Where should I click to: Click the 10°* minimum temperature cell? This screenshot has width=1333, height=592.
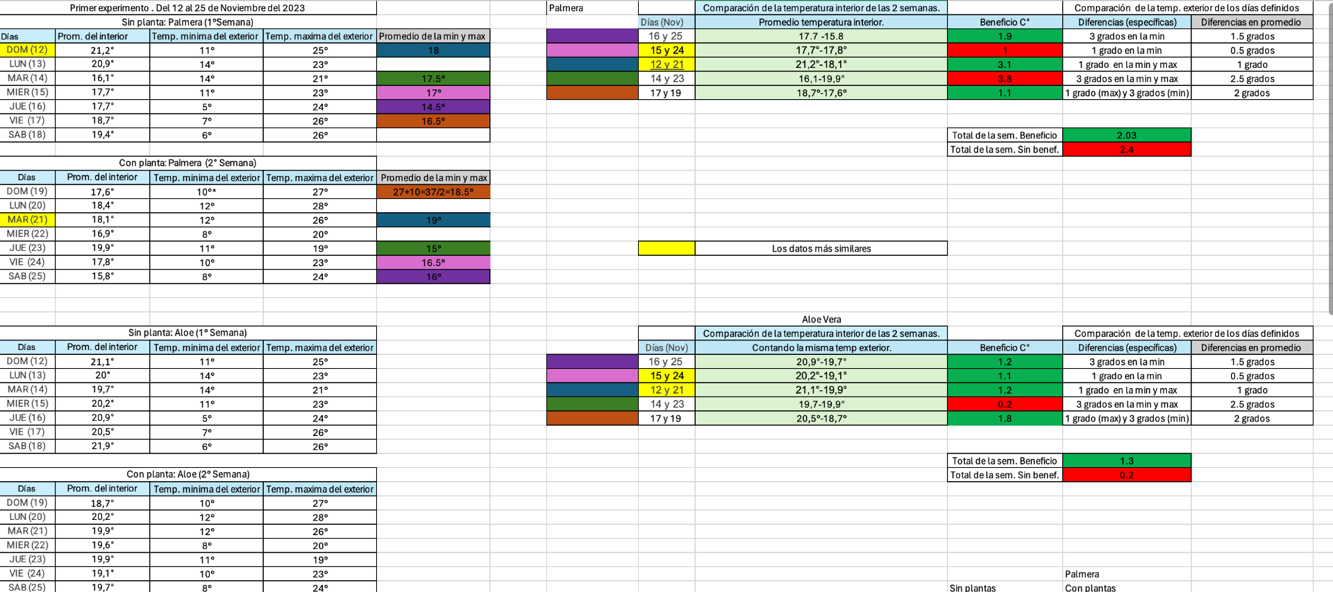tap(206, 192)
